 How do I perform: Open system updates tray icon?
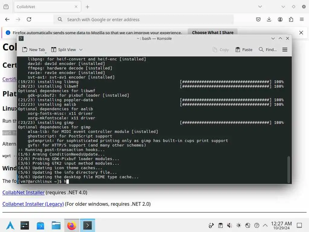click(x=257, y=225)
